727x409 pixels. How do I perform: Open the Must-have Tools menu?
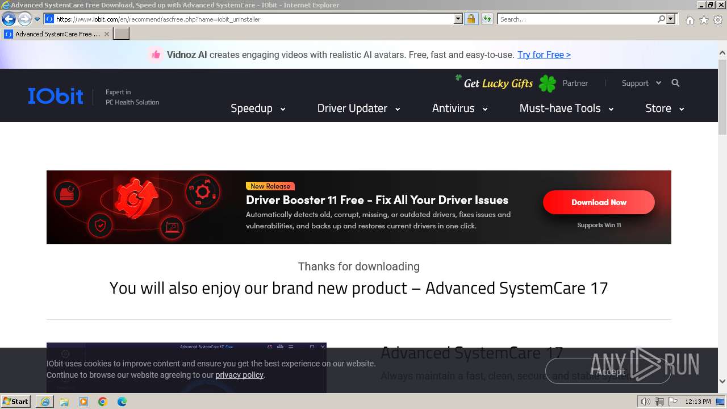point(566,108)
